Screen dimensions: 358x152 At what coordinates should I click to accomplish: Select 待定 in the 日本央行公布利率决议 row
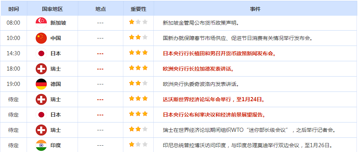tap(13, 115)
